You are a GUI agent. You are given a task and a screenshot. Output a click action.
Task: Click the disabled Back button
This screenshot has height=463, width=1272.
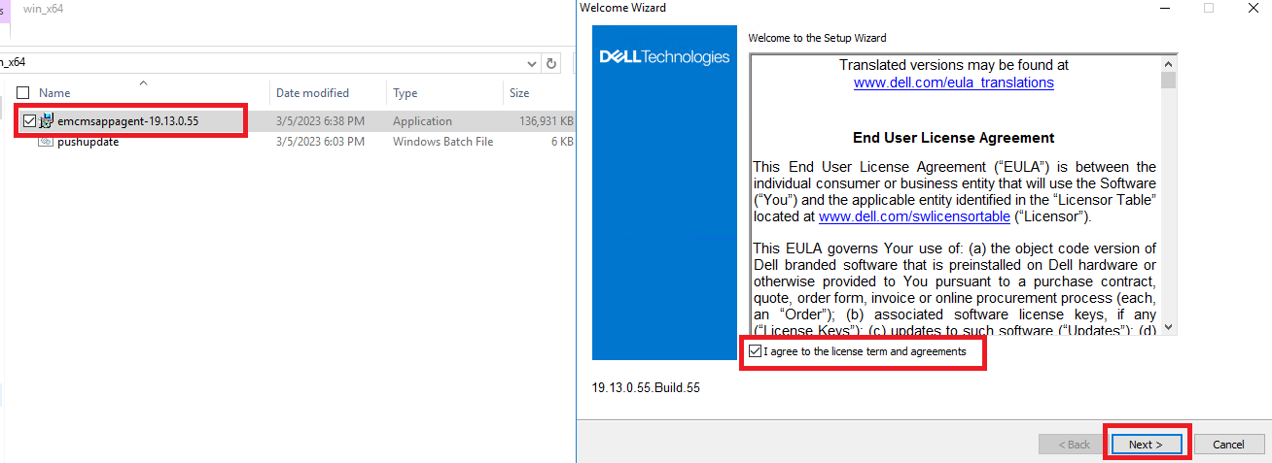pos(1073,445)
